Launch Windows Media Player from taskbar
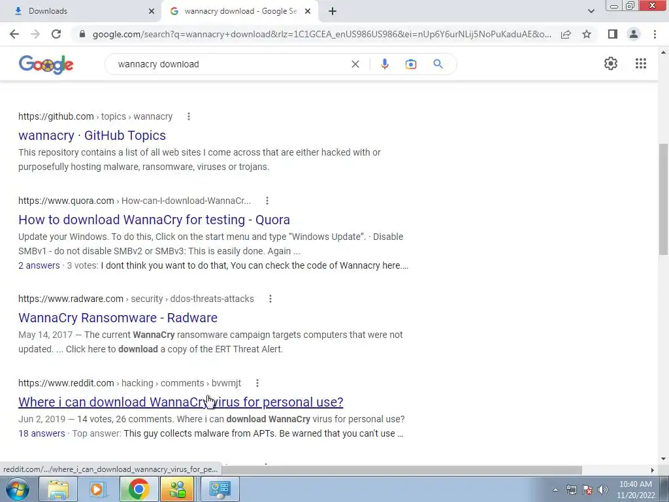Image resolution: width=669 pixels, height=502 pixels. click(x=98, y=489)
